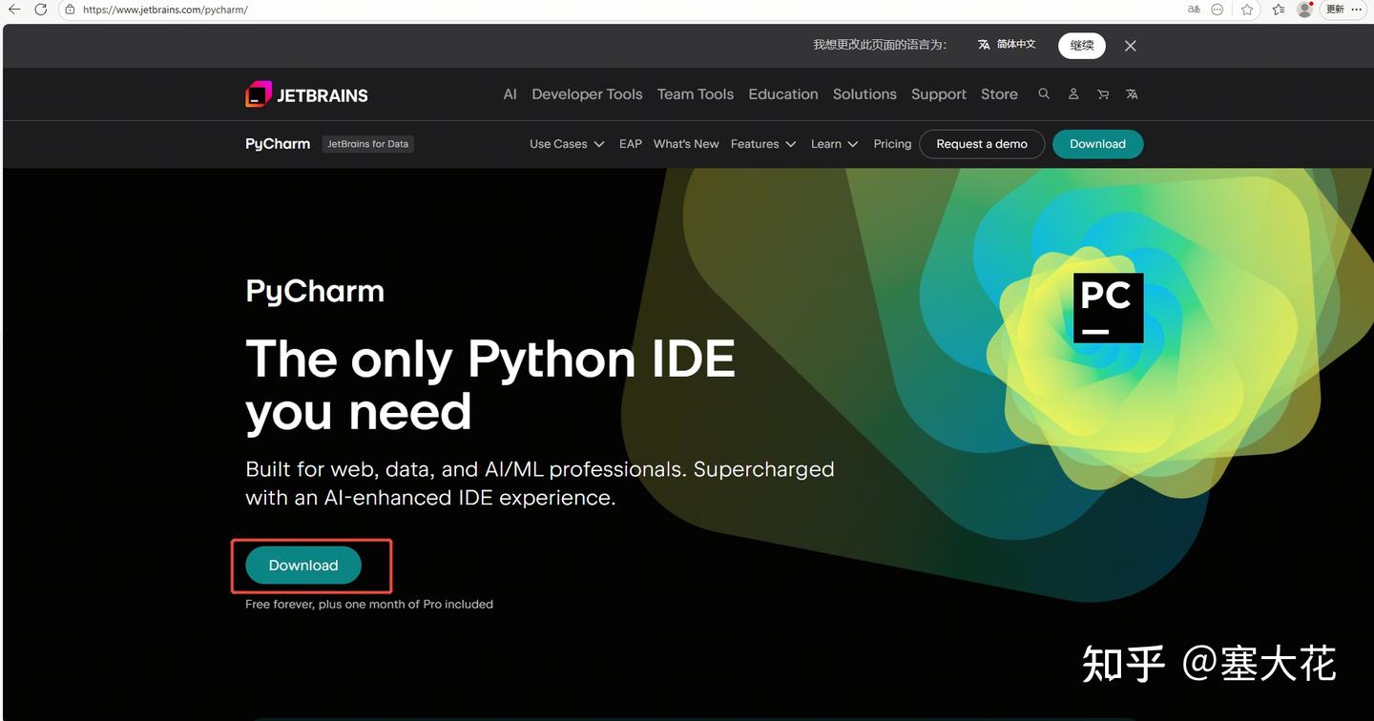Click the browser translate icon in address bar

point(1194,10)
